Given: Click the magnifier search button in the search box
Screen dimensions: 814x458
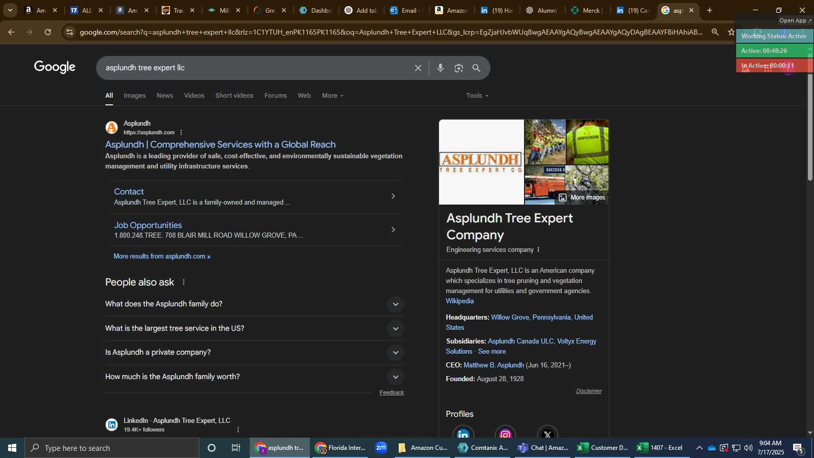Looking at the screenshot, I should [x=476, y=68].
